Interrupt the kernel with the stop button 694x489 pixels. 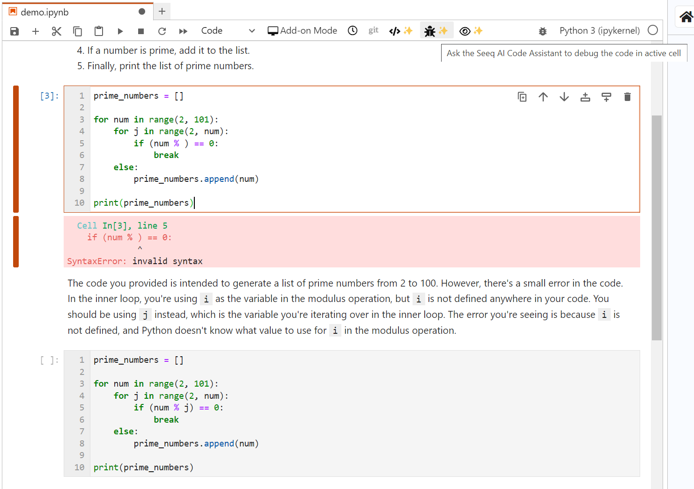pos(141,31)
